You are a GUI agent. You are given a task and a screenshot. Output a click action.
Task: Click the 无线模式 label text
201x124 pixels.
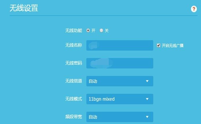click(x=73, y=99)
